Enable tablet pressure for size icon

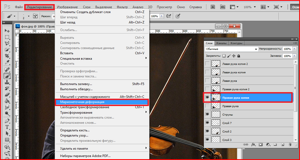coord(178,16)
